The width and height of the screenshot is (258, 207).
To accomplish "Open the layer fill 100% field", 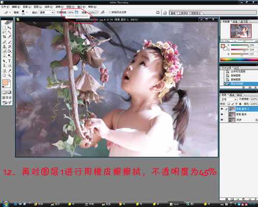I will pyautogui.click(x=254, y=103).
